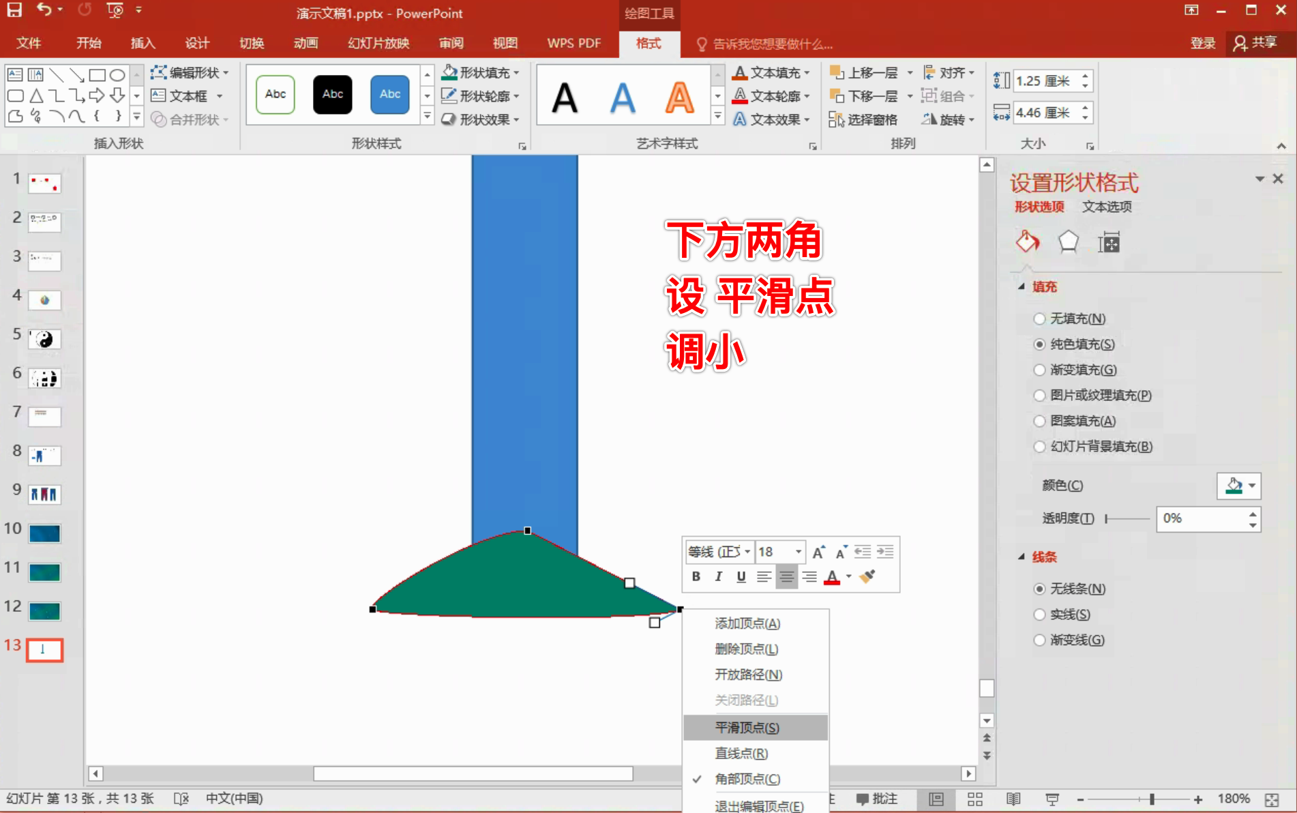Open the Size & Properties tab icon
The image size is (1297, 813).
tap(1109, 242)
